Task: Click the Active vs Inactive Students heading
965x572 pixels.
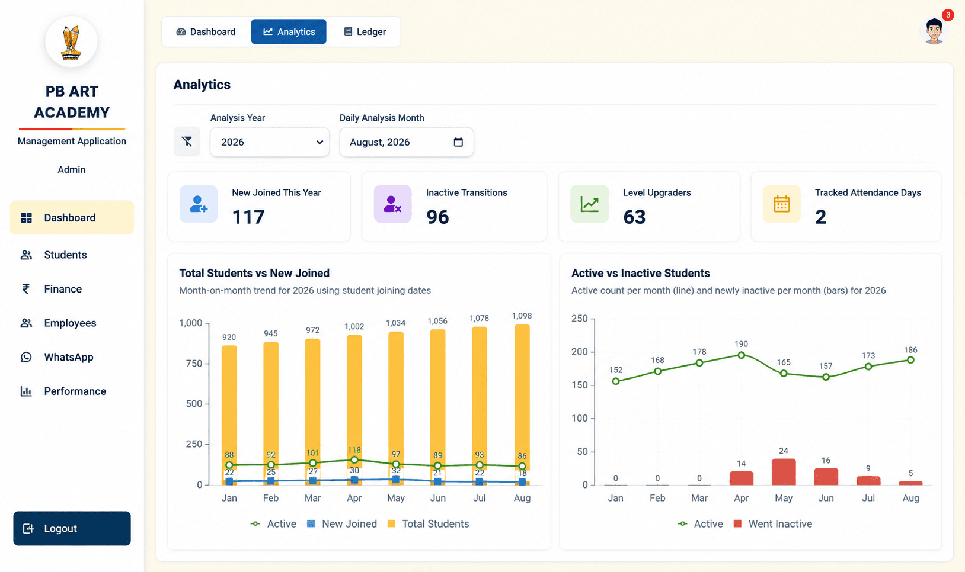Action: [x=641, y=273]
